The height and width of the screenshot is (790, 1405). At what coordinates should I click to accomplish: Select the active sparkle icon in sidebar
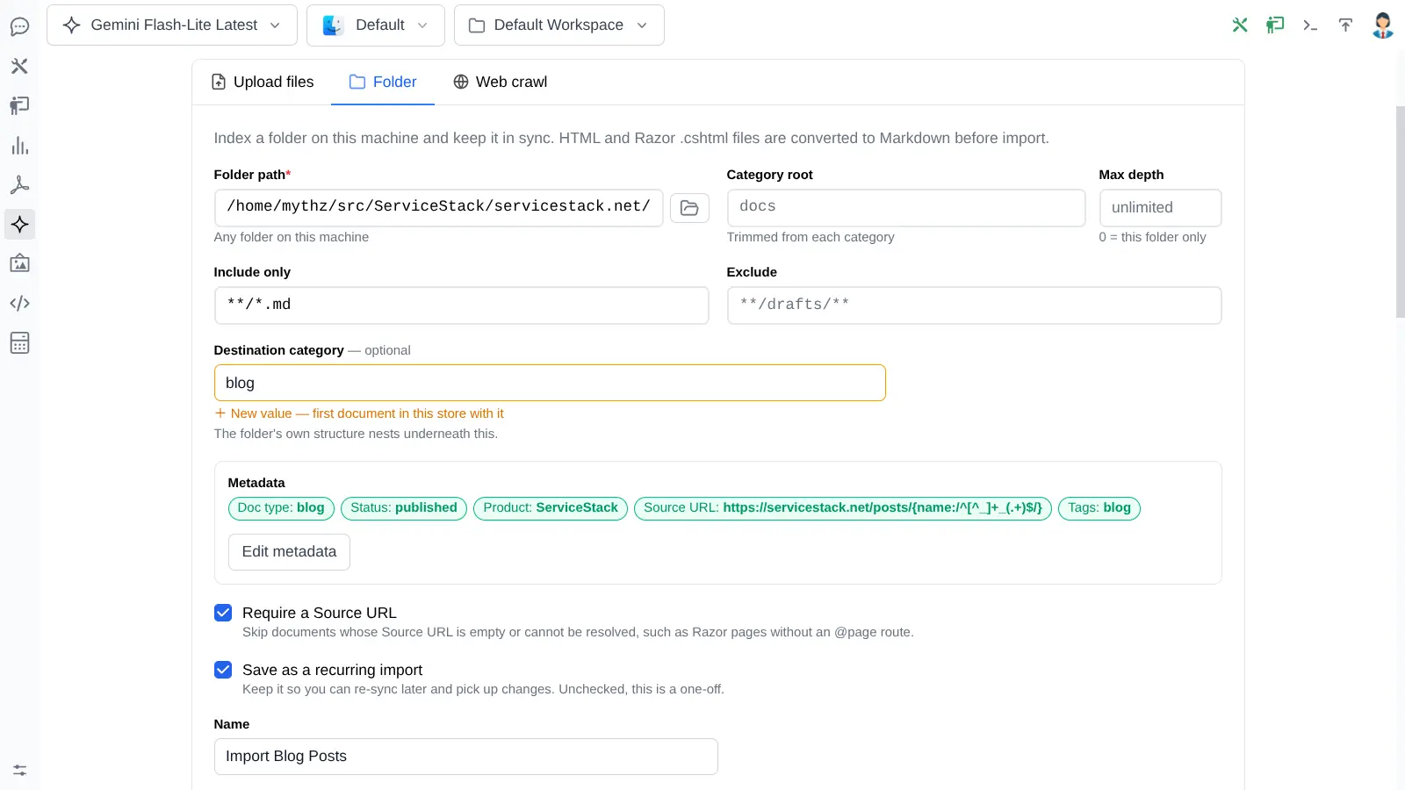(19, 225)
